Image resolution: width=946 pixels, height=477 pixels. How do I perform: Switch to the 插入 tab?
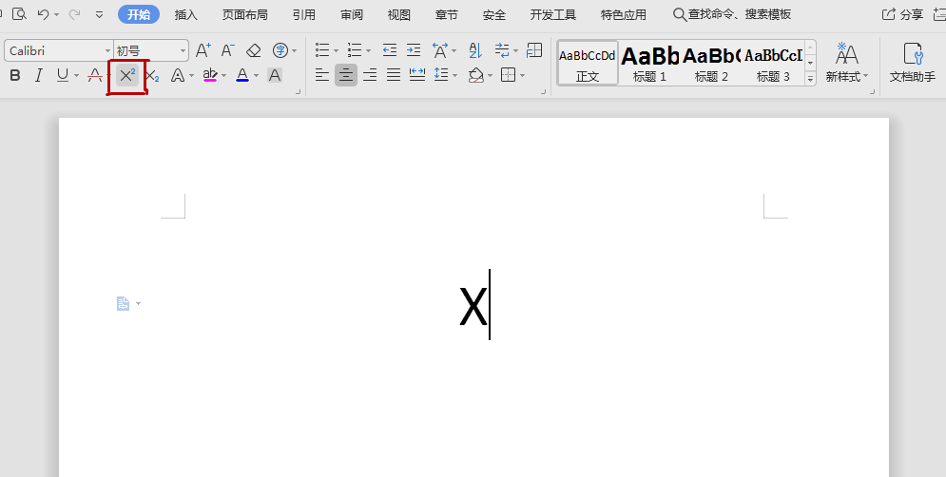(x=186, y=15)
